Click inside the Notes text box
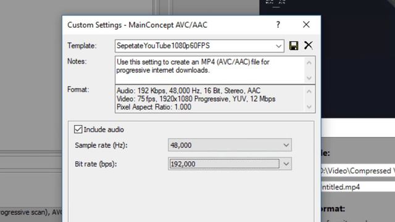Screen dimensions: 395x222 210,70
